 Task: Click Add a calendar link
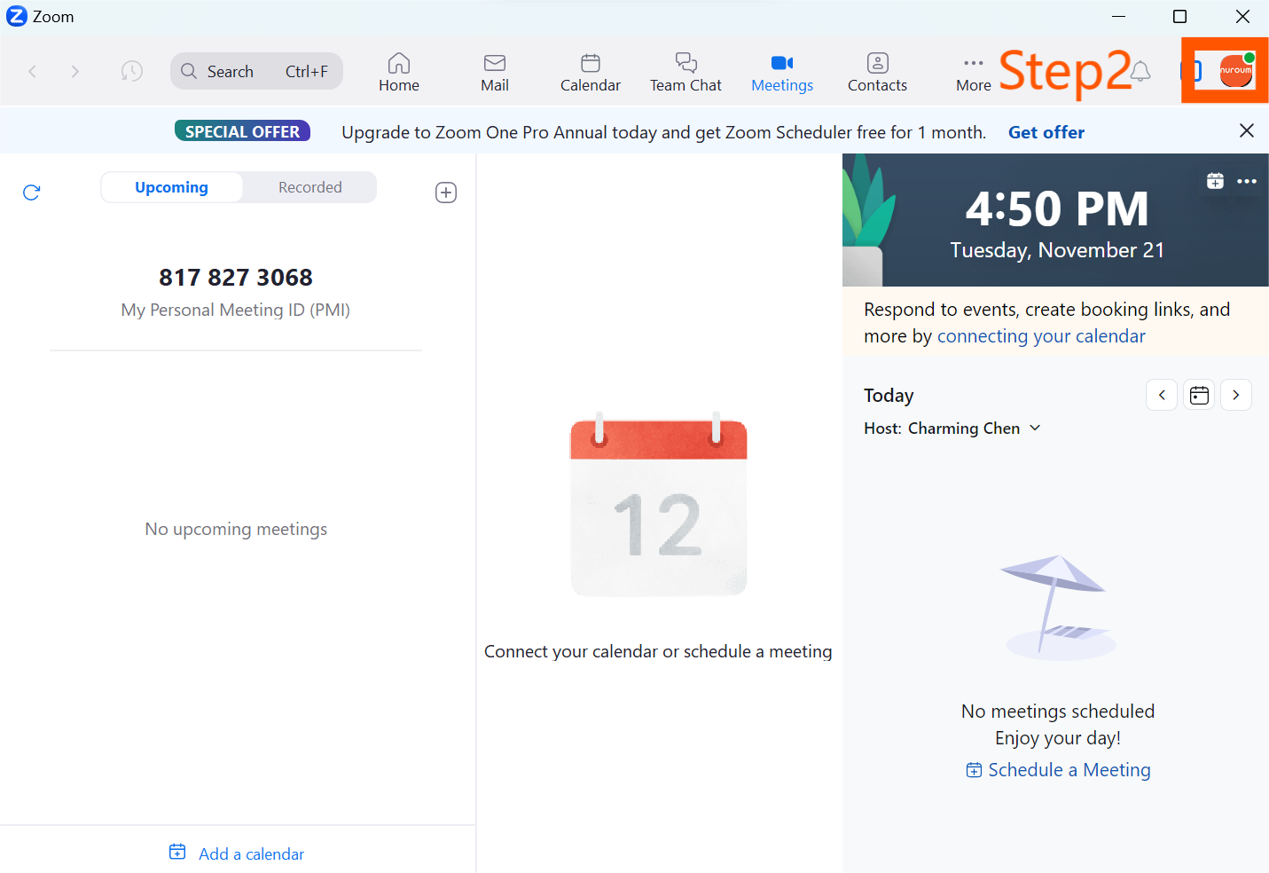237,853
